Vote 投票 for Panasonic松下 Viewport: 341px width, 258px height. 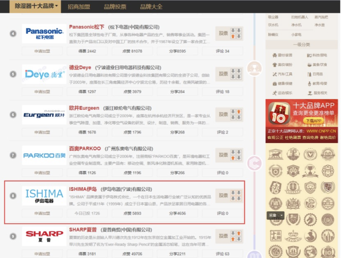coord(223,33)
